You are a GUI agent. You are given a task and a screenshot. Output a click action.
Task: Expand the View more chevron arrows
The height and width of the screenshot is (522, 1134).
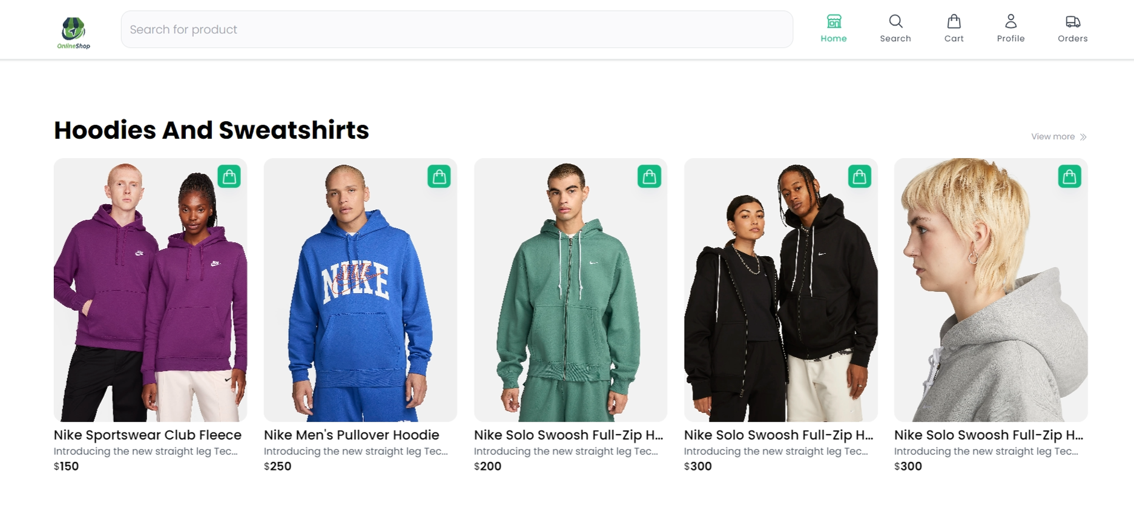pos(1083,137)
